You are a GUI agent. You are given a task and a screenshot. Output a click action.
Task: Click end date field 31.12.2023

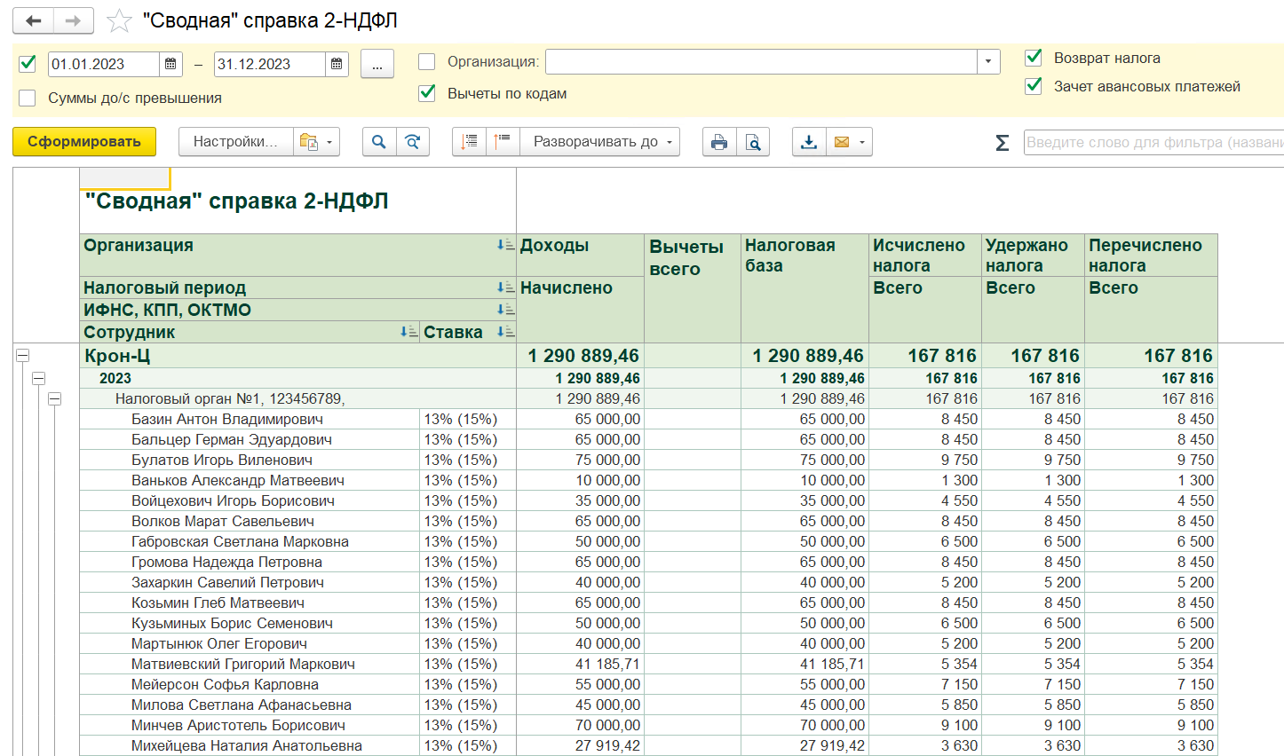[x=270, y=64]
